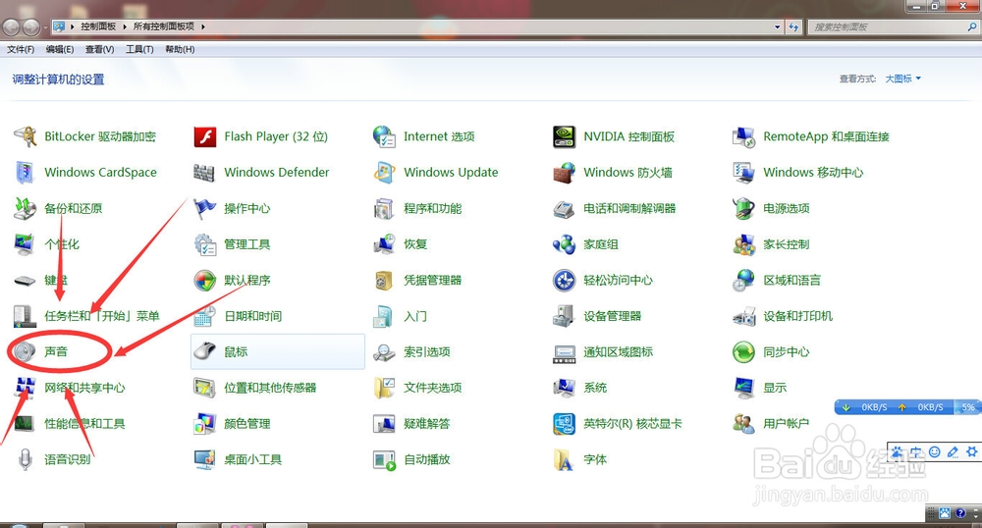Open the 字体 fonts folder icon
The height and width of the screenshot is (528, 982).
coord(564,459)
